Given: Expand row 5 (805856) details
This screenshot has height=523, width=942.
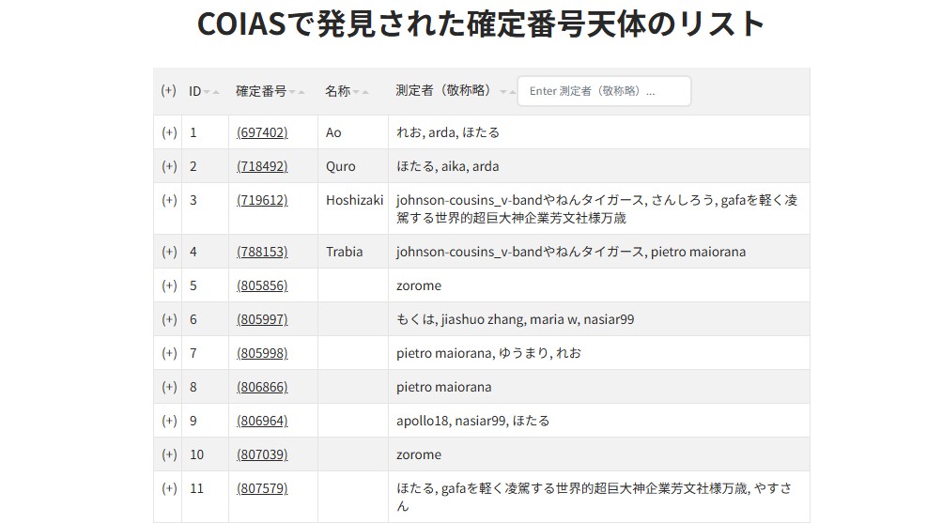Looking at the screenshot, I should point(169,285).
